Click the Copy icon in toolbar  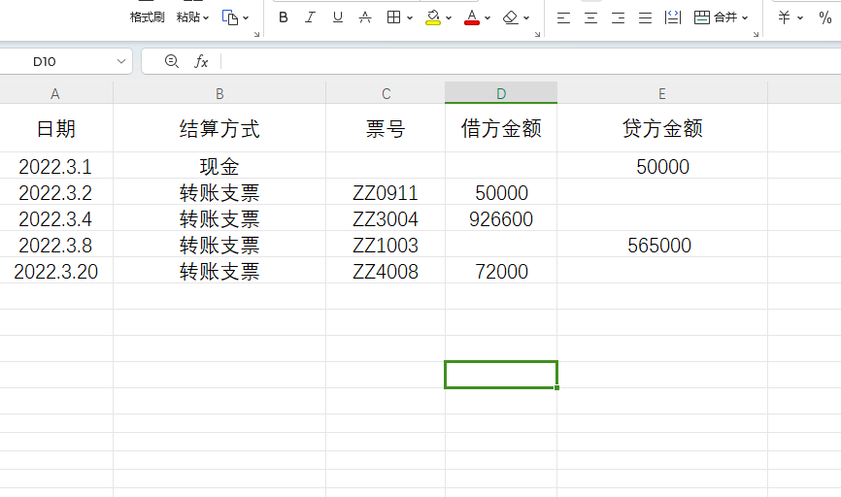[230, 17]
